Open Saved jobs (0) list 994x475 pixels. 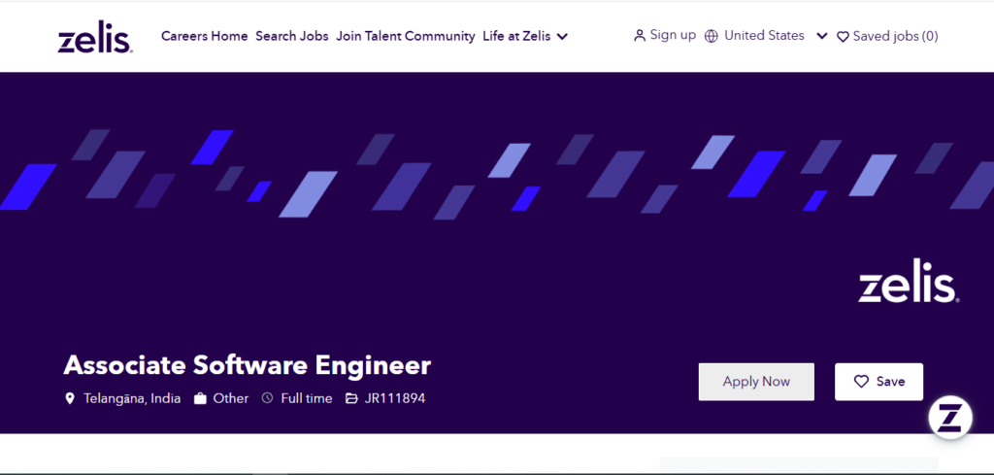coord(895,36)
